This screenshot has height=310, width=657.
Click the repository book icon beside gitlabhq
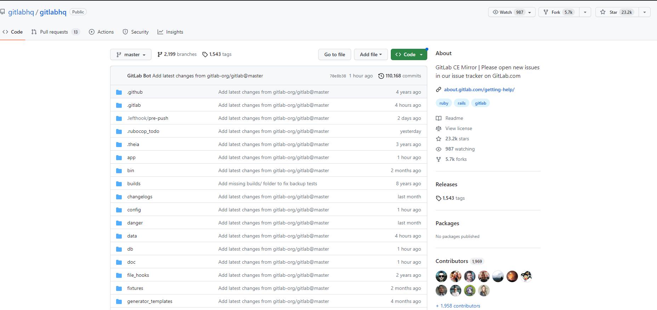pyautogui.click(x=2, y=12)
